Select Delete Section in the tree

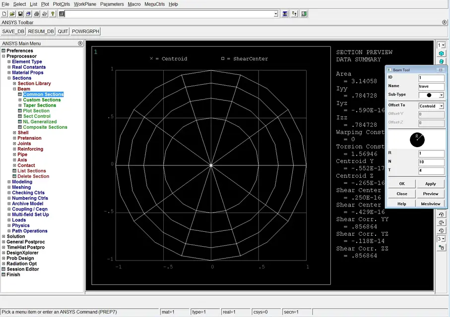[33, 176]
